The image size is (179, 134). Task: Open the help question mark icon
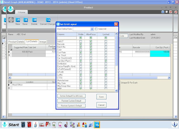click(163, 12)
